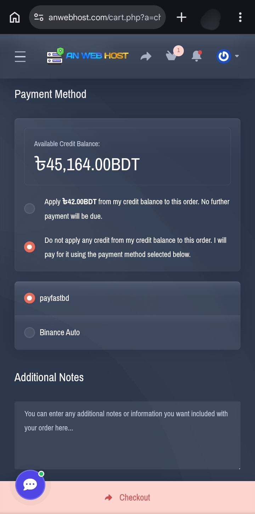This screenshot has width=255, height=514.
Task: Click the share arrow icon in header
Action: click(146, 56)
